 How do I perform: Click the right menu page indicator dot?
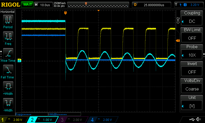click(204, 54)
